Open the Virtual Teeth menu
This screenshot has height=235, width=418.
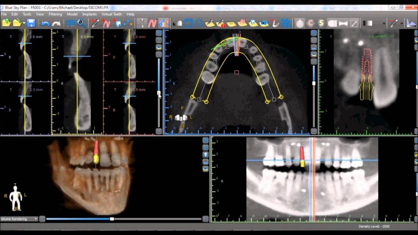coord(112,14)
